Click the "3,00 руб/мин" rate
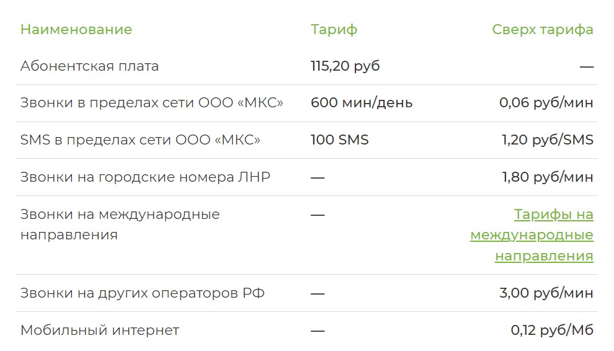 point(546,293)
